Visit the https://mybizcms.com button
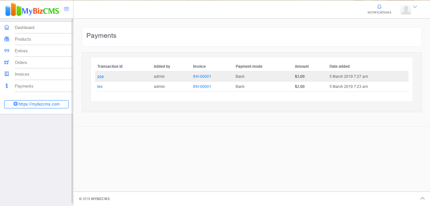The width and height of the screenshot is (430, 206). click(36, 104)
